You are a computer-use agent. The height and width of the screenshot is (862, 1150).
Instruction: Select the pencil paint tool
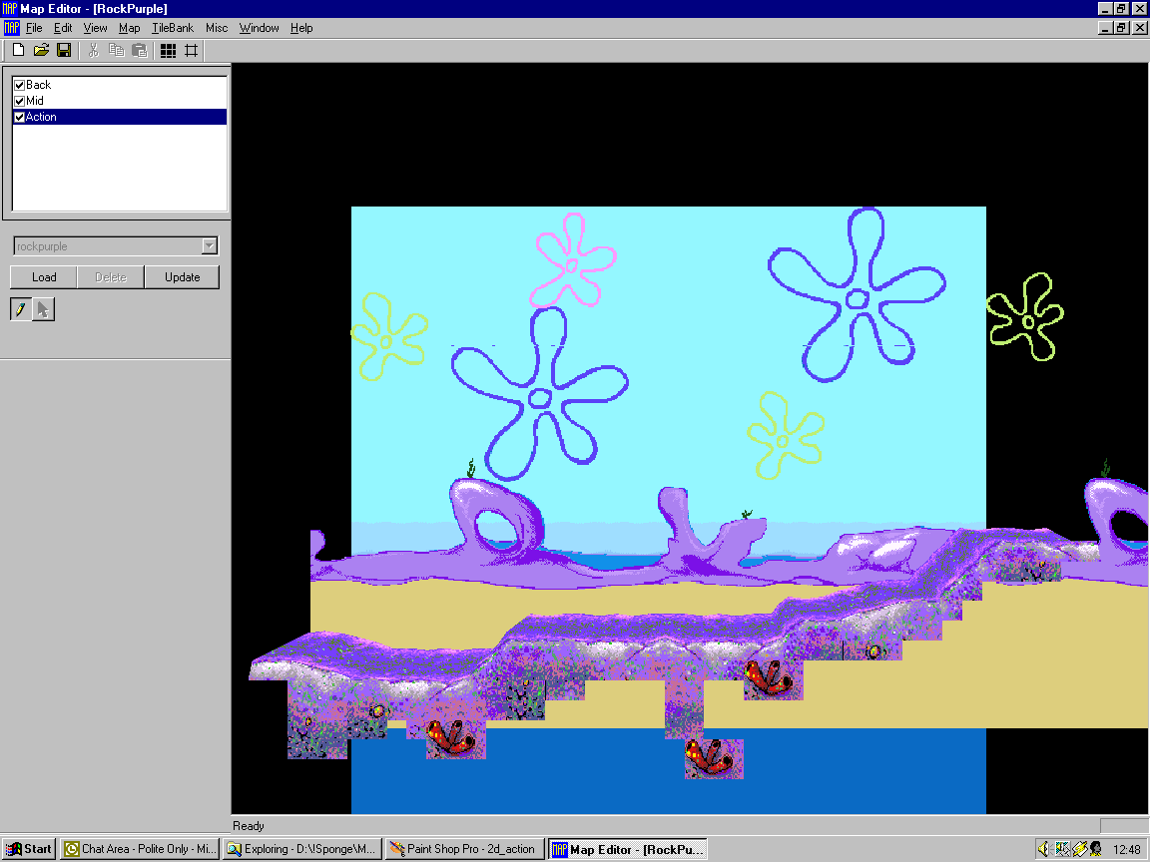pyautogui.click(x=21, y=309)
